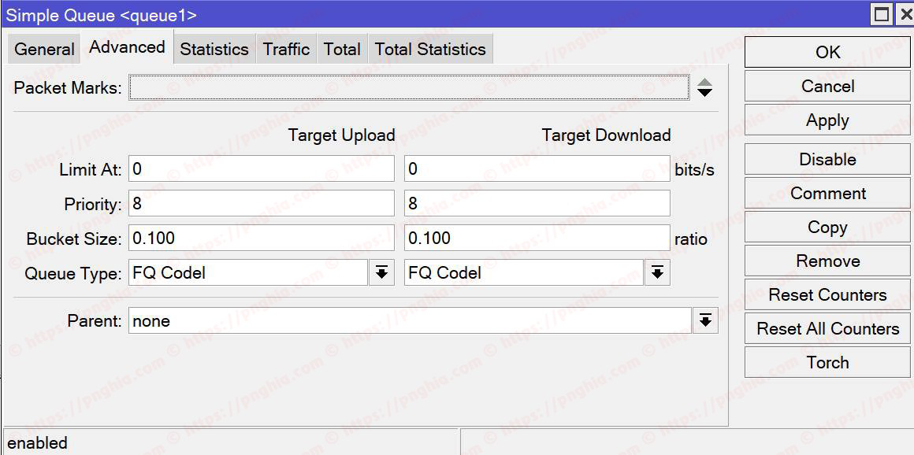
Task: Click the enabled status text
Action: [37, 442]
